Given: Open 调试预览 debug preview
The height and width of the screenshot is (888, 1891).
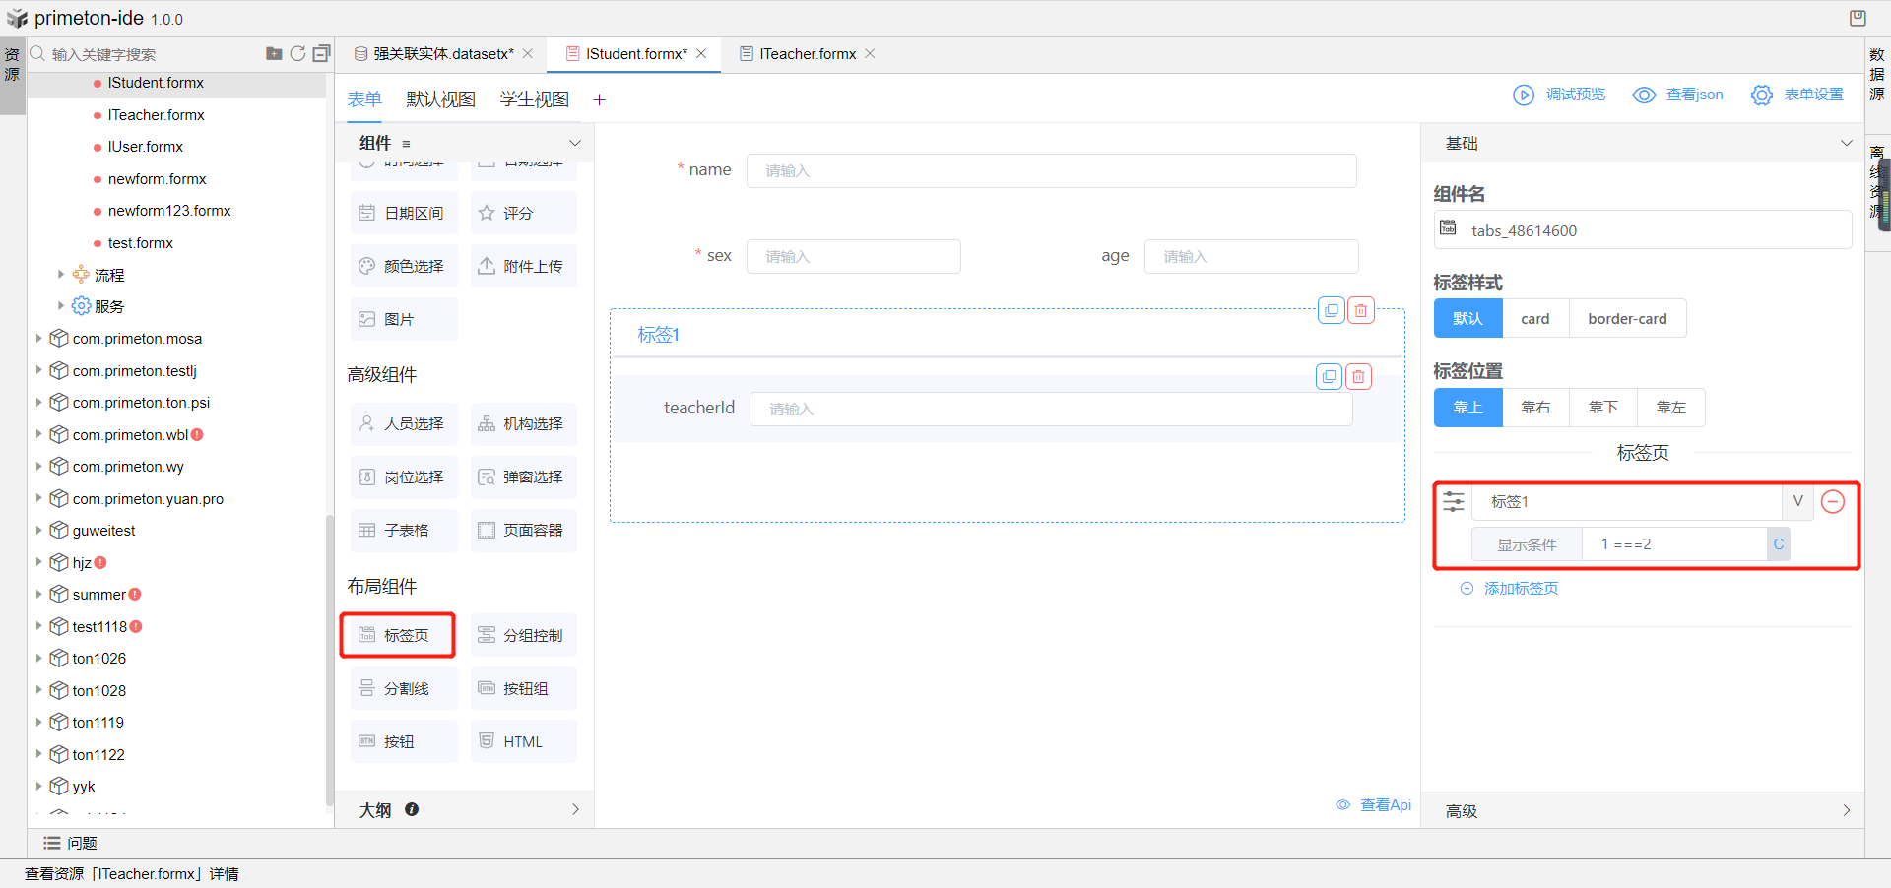Looking at the screenshot, I should pos(1559,95).
